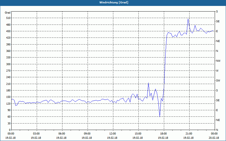
Task: Click the 09:00 time axis label
Action: pos(88,133)
